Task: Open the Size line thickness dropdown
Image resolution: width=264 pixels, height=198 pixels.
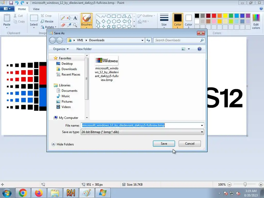Action: pos(164,21)
